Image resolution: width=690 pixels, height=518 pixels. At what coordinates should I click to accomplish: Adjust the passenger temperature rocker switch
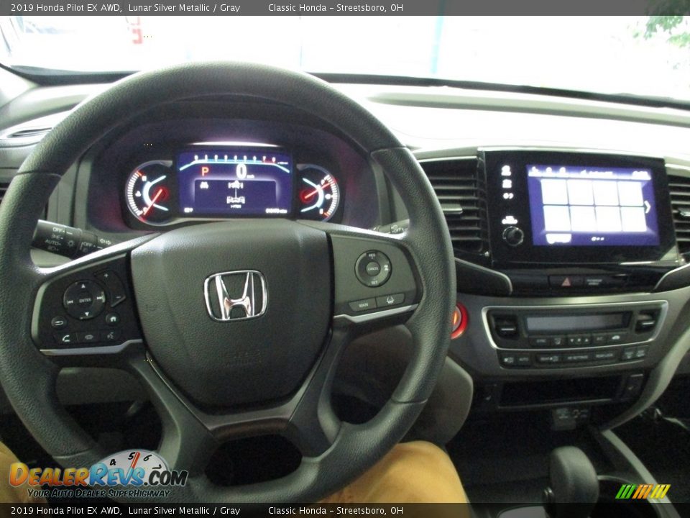646,322
